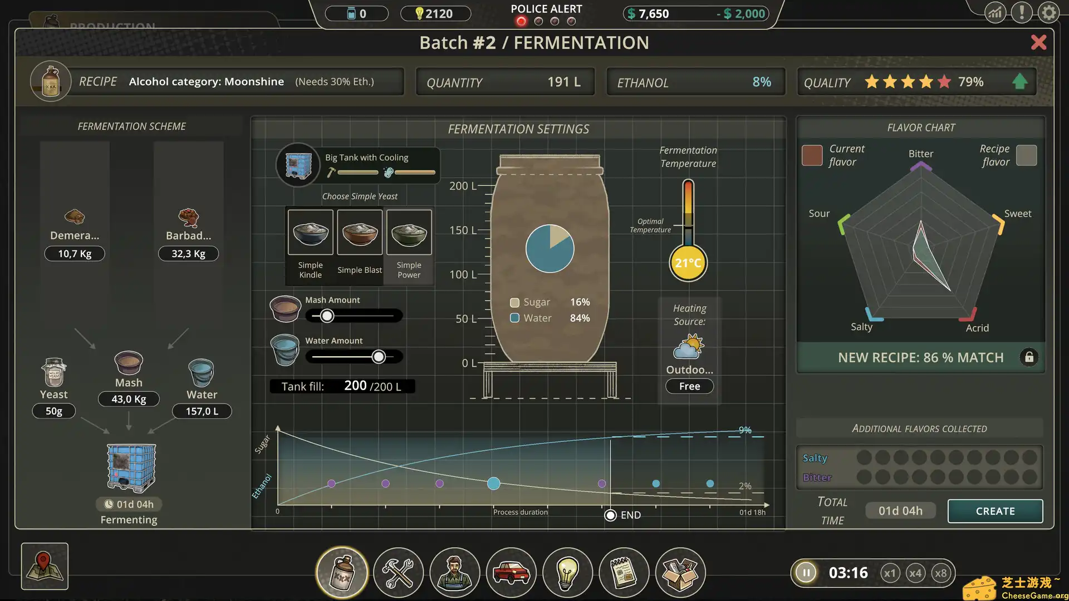Click the END marker on process timeline

coord(610,515)
